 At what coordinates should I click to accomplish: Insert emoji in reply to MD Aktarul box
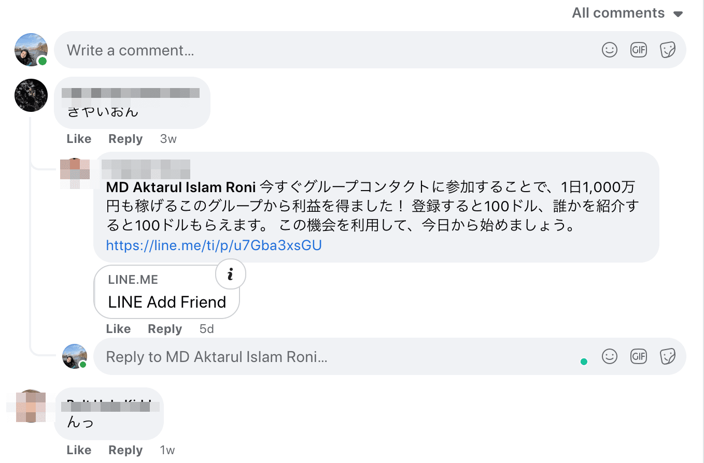(610, 356)
